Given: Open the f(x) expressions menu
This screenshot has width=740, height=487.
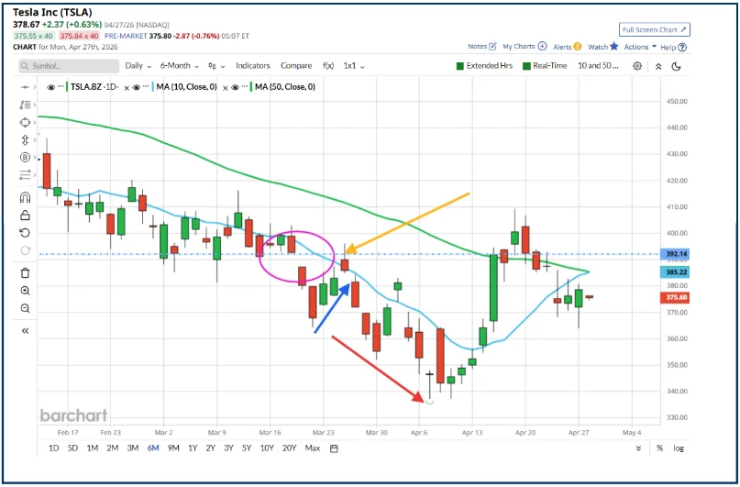Looking at the screenshot, I should coord(328,66).
